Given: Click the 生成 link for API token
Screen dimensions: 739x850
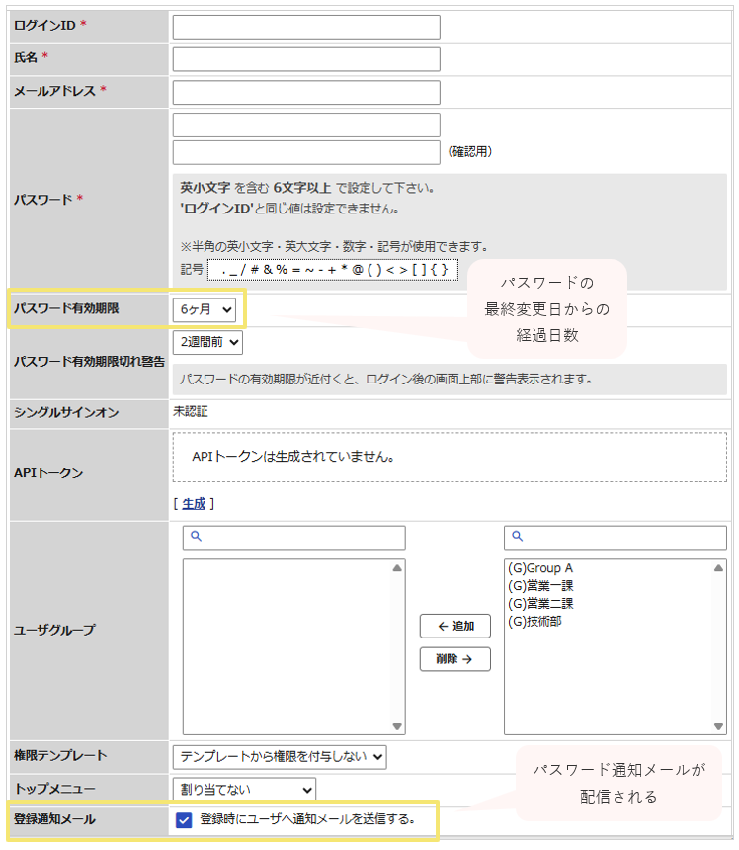Looking at the screenshot, I should pyautogui.click(x=194, y=504).
